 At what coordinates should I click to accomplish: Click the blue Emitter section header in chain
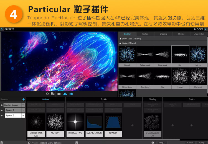46,99
